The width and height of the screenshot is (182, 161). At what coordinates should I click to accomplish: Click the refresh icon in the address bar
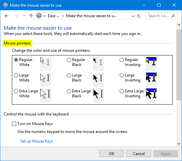138,16
